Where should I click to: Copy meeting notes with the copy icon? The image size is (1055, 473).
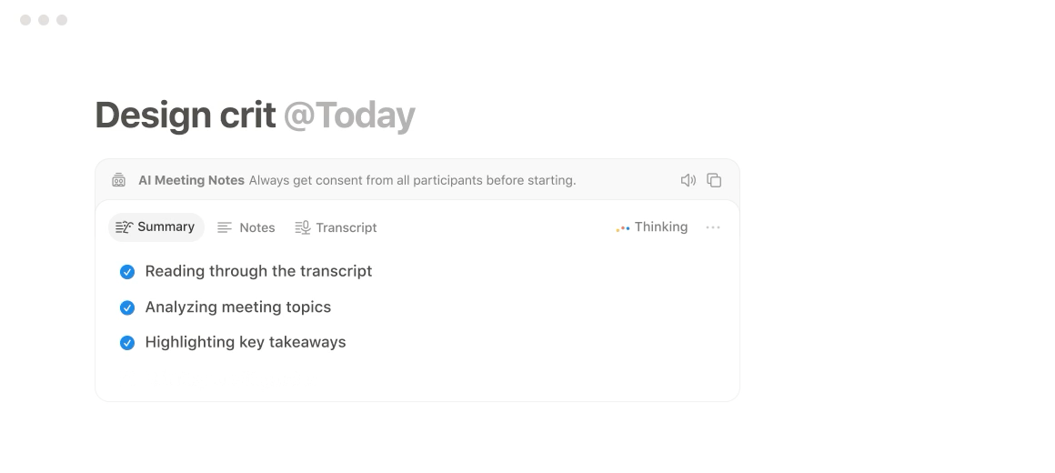coord(714,180)
